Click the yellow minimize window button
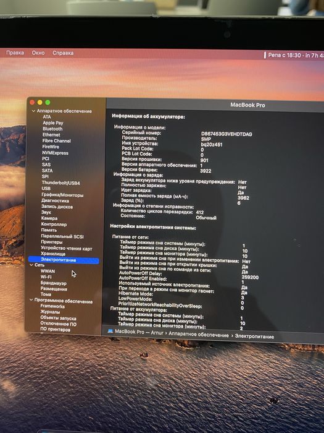Screen dimensions: 324x433 point(39,103)
